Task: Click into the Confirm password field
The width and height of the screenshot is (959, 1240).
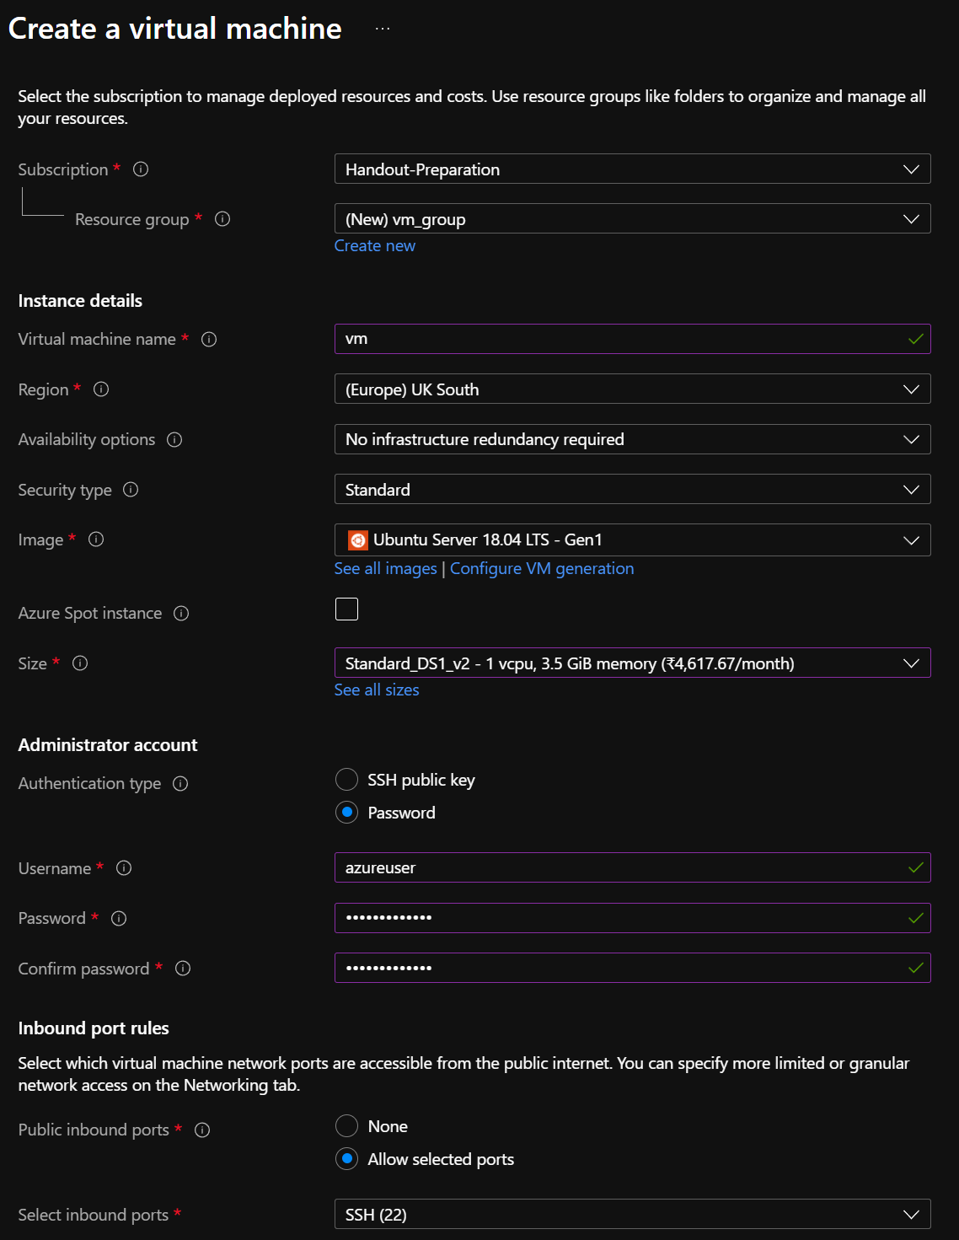Action: point(633,968)
